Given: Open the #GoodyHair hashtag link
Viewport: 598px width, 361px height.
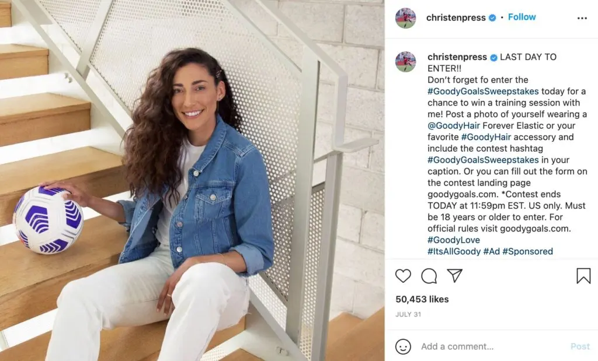Looking at the screenshot, I should (486, 137).
